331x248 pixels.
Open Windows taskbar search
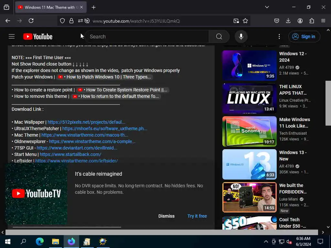pyautogui.click(x=23, y=241)
